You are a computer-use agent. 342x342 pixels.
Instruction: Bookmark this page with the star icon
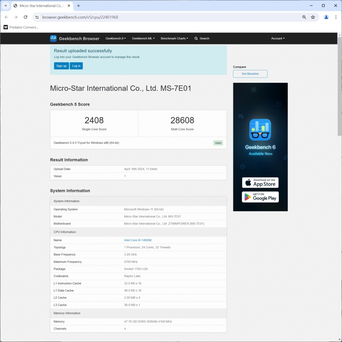click(313, 17)
